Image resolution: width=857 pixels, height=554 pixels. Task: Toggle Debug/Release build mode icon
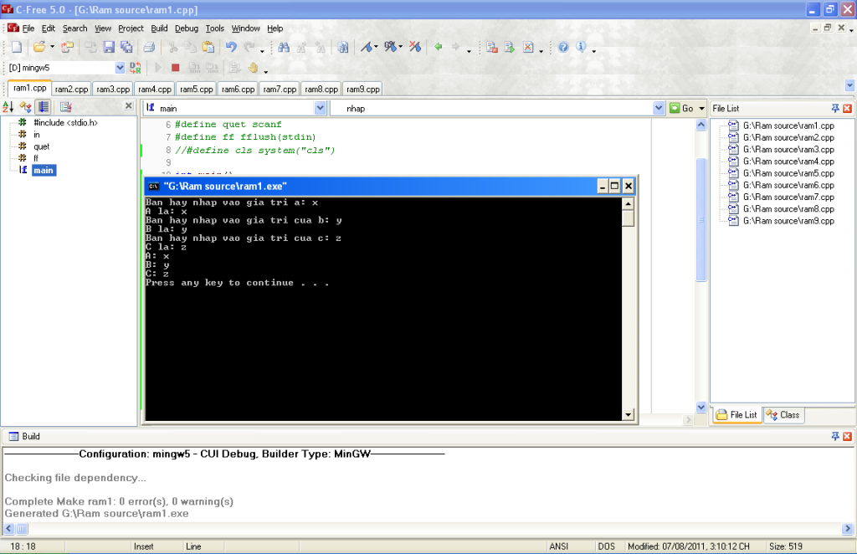point(135,68)
